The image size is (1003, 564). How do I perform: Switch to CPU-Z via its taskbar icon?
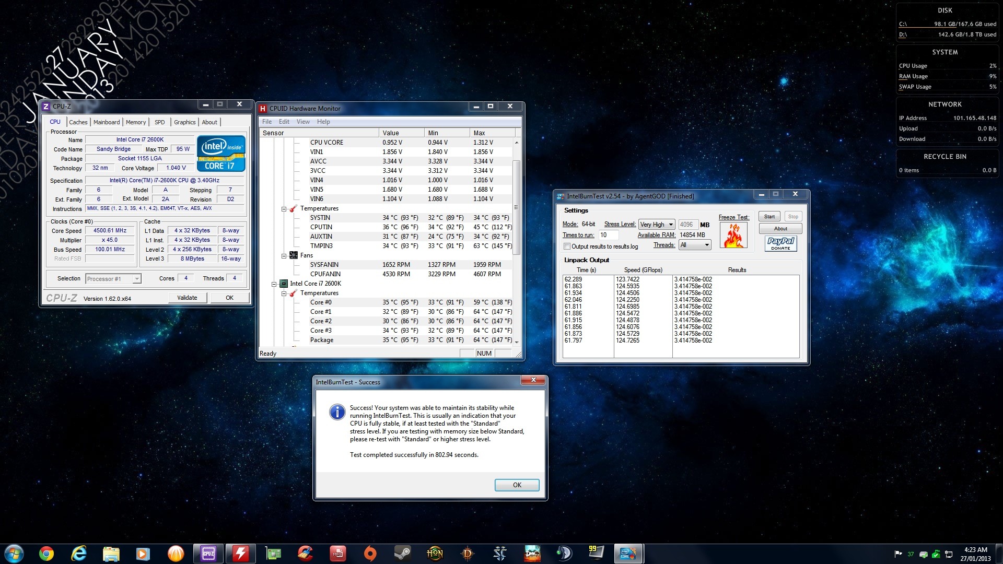tap(208, 553)
